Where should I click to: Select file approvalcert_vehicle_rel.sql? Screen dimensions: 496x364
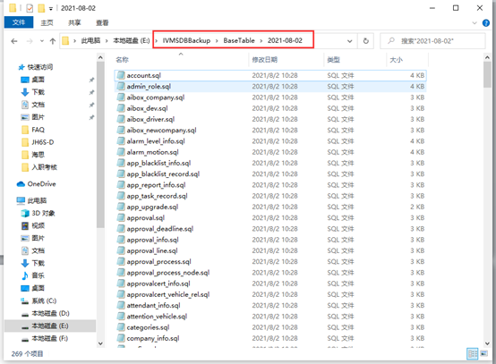(x=168, y=294)
